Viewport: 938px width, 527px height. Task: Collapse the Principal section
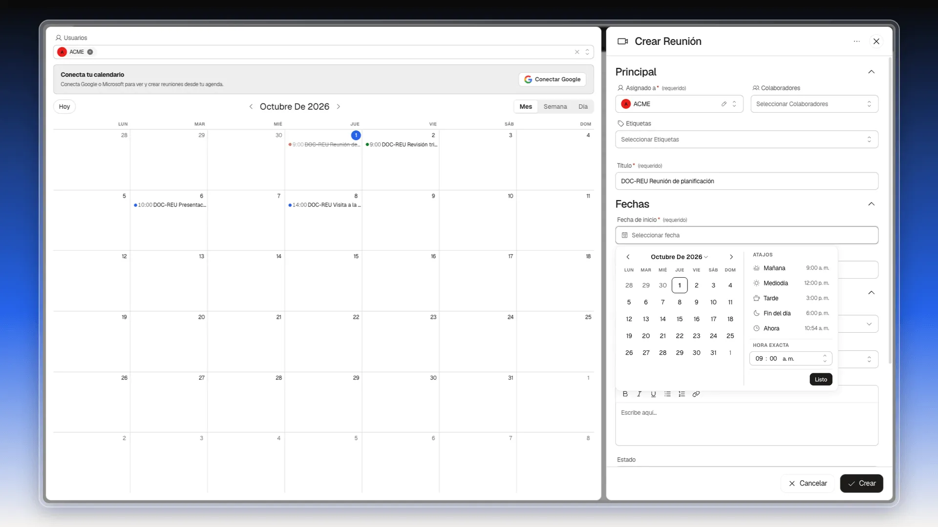871,72
